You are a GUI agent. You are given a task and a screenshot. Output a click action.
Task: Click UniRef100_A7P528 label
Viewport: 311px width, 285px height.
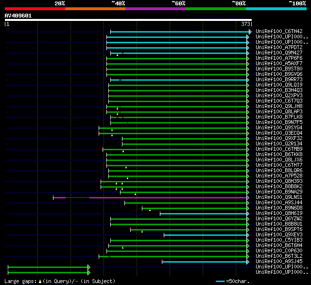tap(279, 176)
